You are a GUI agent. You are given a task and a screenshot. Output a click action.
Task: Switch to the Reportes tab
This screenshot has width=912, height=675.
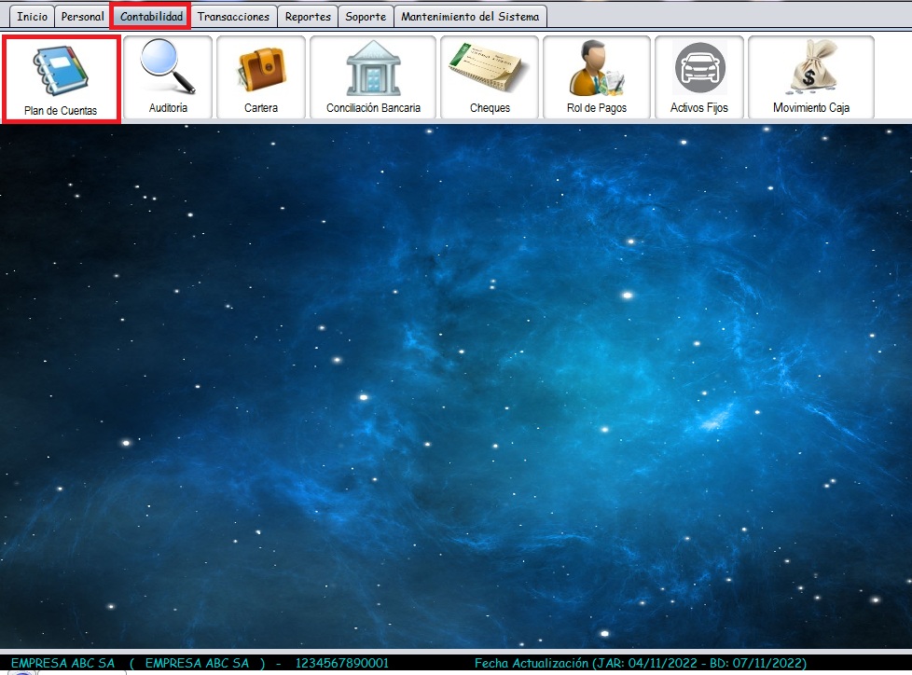[x=308, y=17]
